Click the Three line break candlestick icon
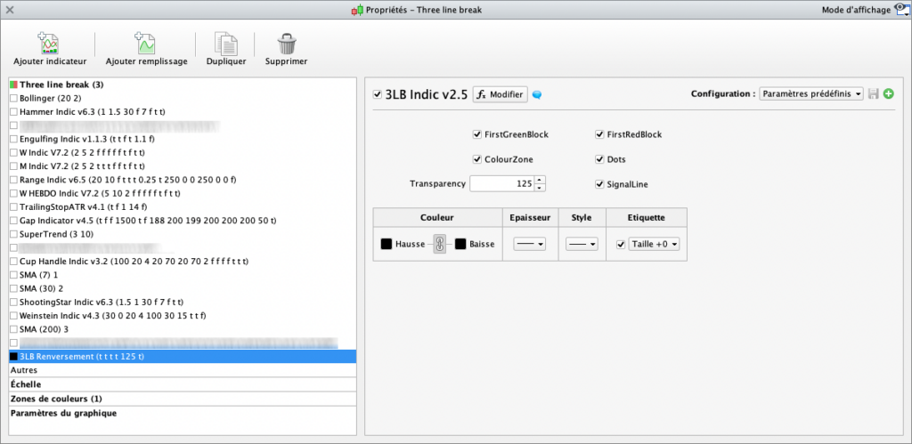This screenshot has width=912, height=444. pos(14,85)
